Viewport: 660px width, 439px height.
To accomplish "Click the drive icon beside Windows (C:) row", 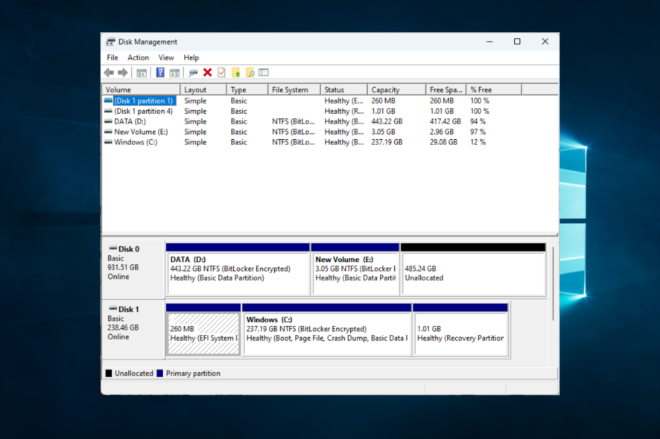I will click(108, 141).
